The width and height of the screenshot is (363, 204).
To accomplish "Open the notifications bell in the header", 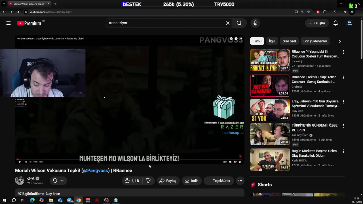I will tap(335, 23).
